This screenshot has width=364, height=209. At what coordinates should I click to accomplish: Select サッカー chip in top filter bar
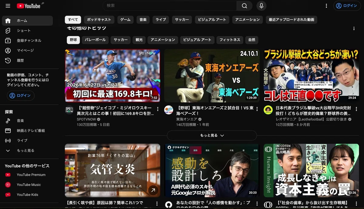click(x=182, y=20)
